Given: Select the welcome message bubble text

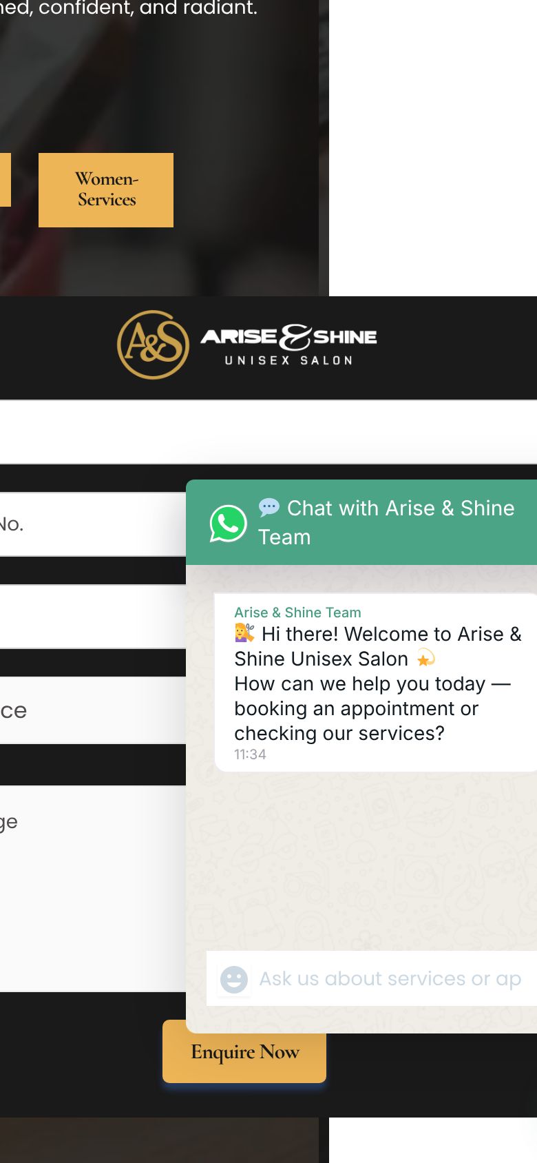Looking at the screenshot, I should [377, 683].
